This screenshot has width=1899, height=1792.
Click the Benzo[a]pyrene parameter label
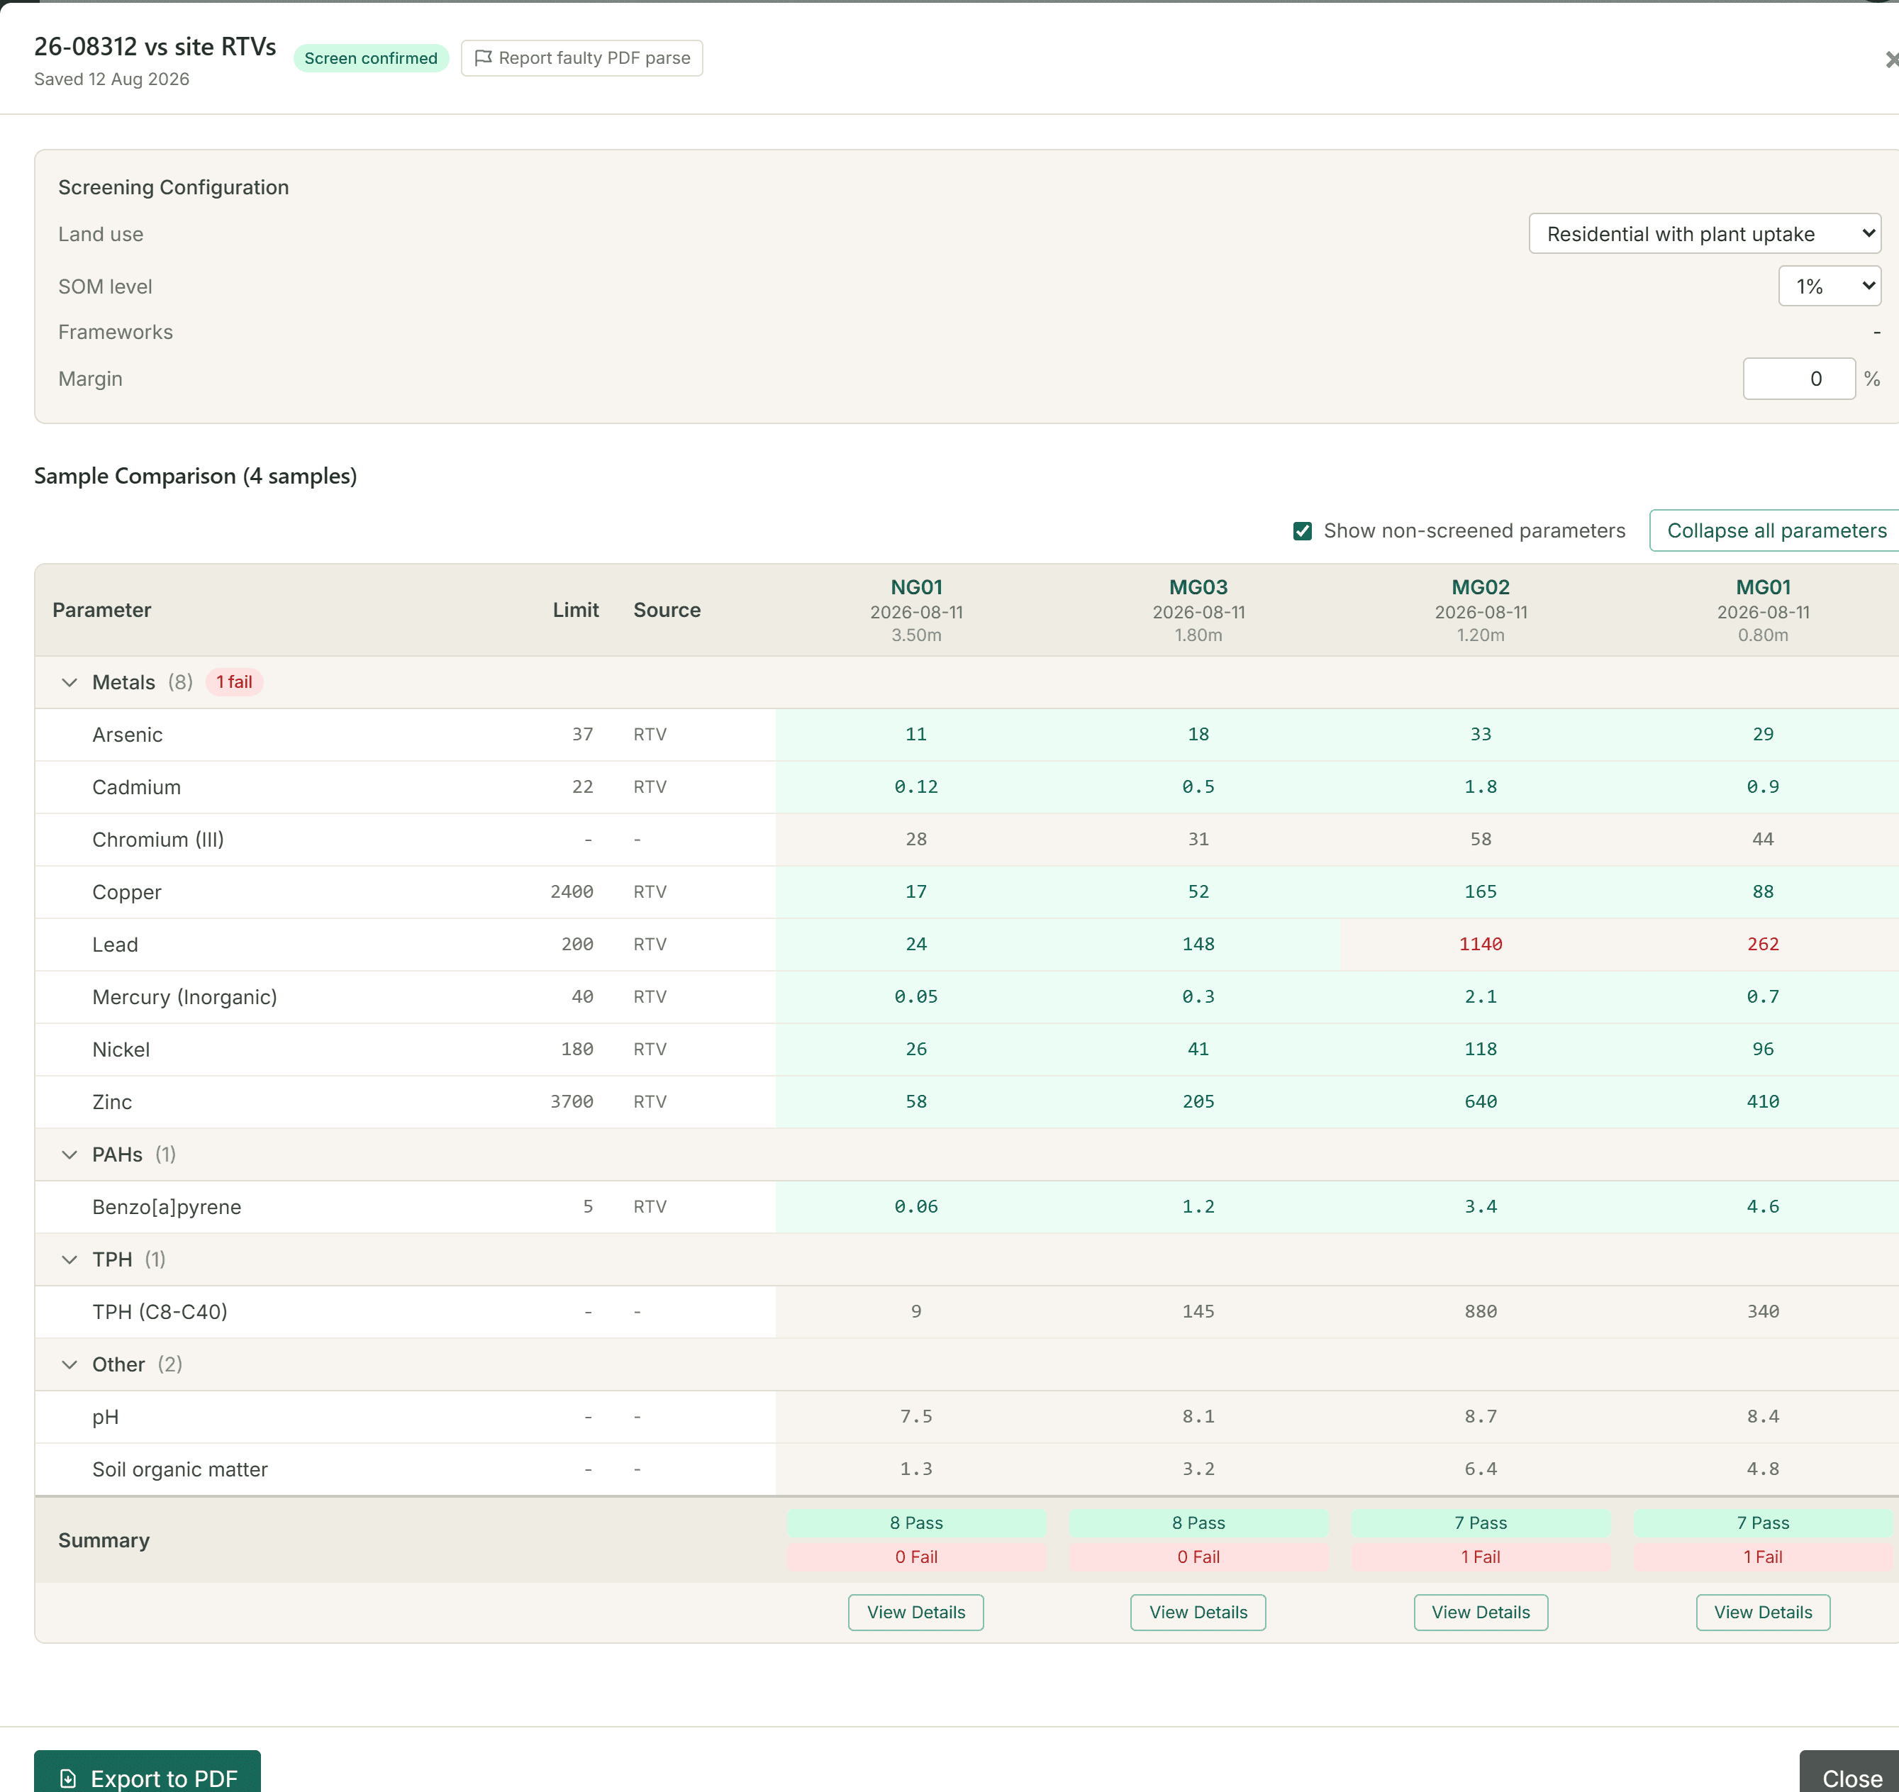point(166,1208)
